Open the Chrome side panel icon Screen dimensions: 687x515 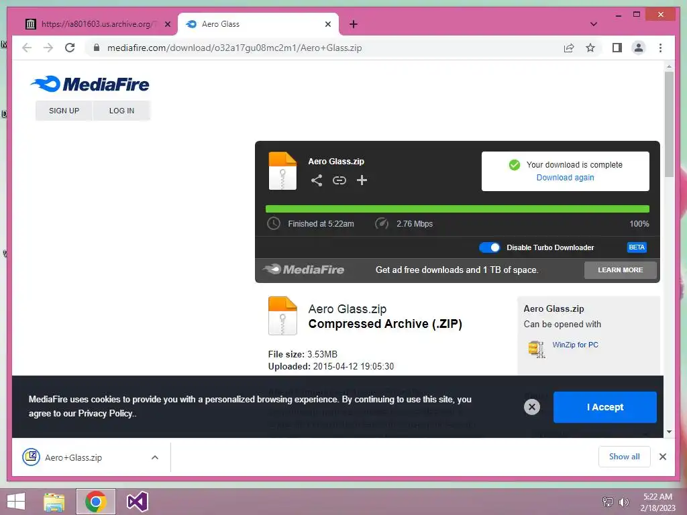617,48
